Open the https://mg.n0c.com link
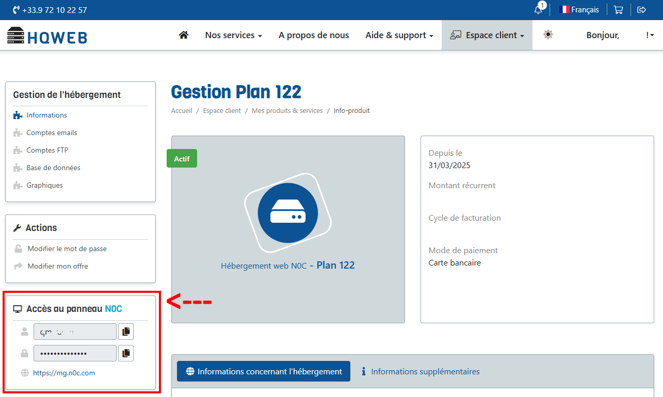 64,373
